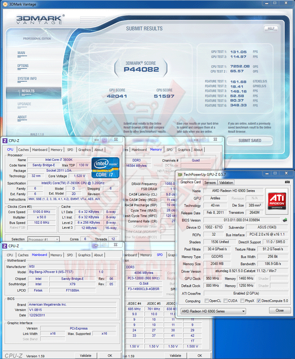Click OK in the CPU-Z SPD window
Screen dimensions: 295x359
[200, 356]
